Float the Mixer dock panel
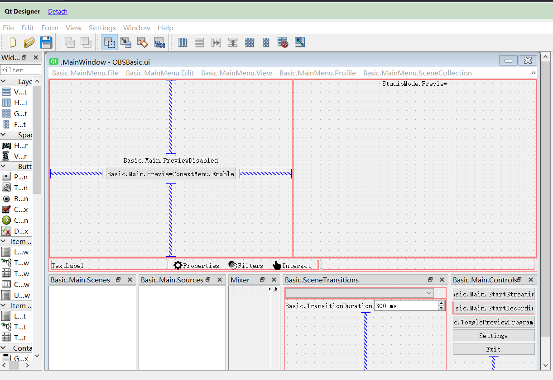Image resolution: width=553 pixels, height=380 pixels. (262, 280)
